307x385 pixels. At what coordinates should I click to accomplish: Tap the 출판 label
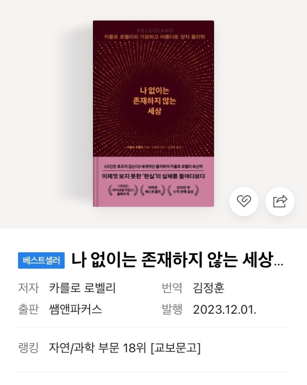[29, 309]
